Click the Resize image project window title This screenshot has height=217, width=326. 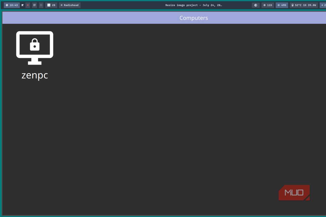pos(194,5)
